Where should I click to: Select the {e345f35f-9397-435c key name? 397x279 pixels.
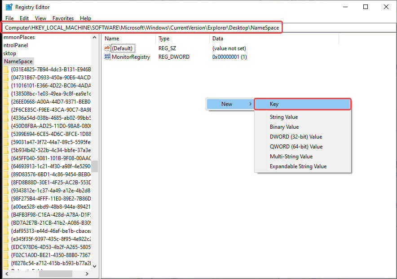coord(51,239)
